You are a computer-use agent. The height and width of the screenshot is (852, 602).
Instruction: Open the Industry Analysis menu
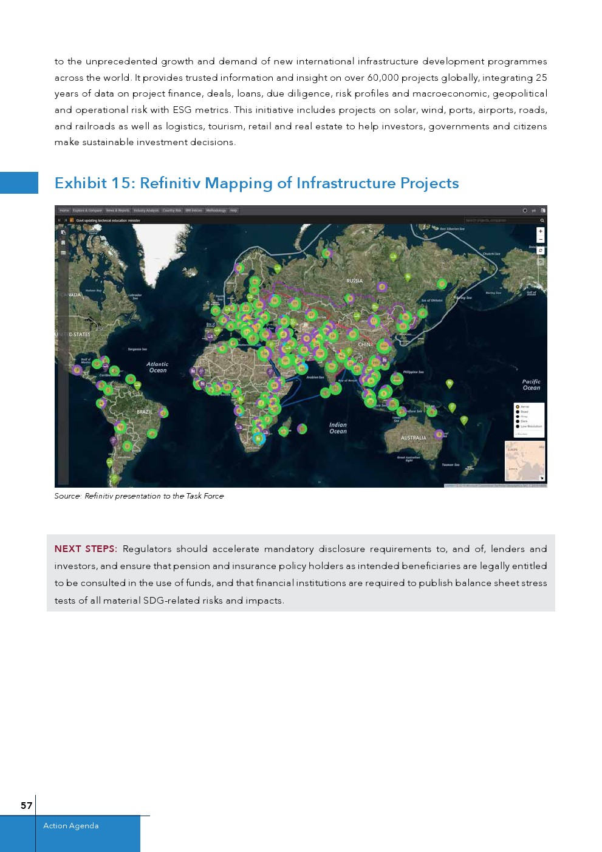(146, 211)
